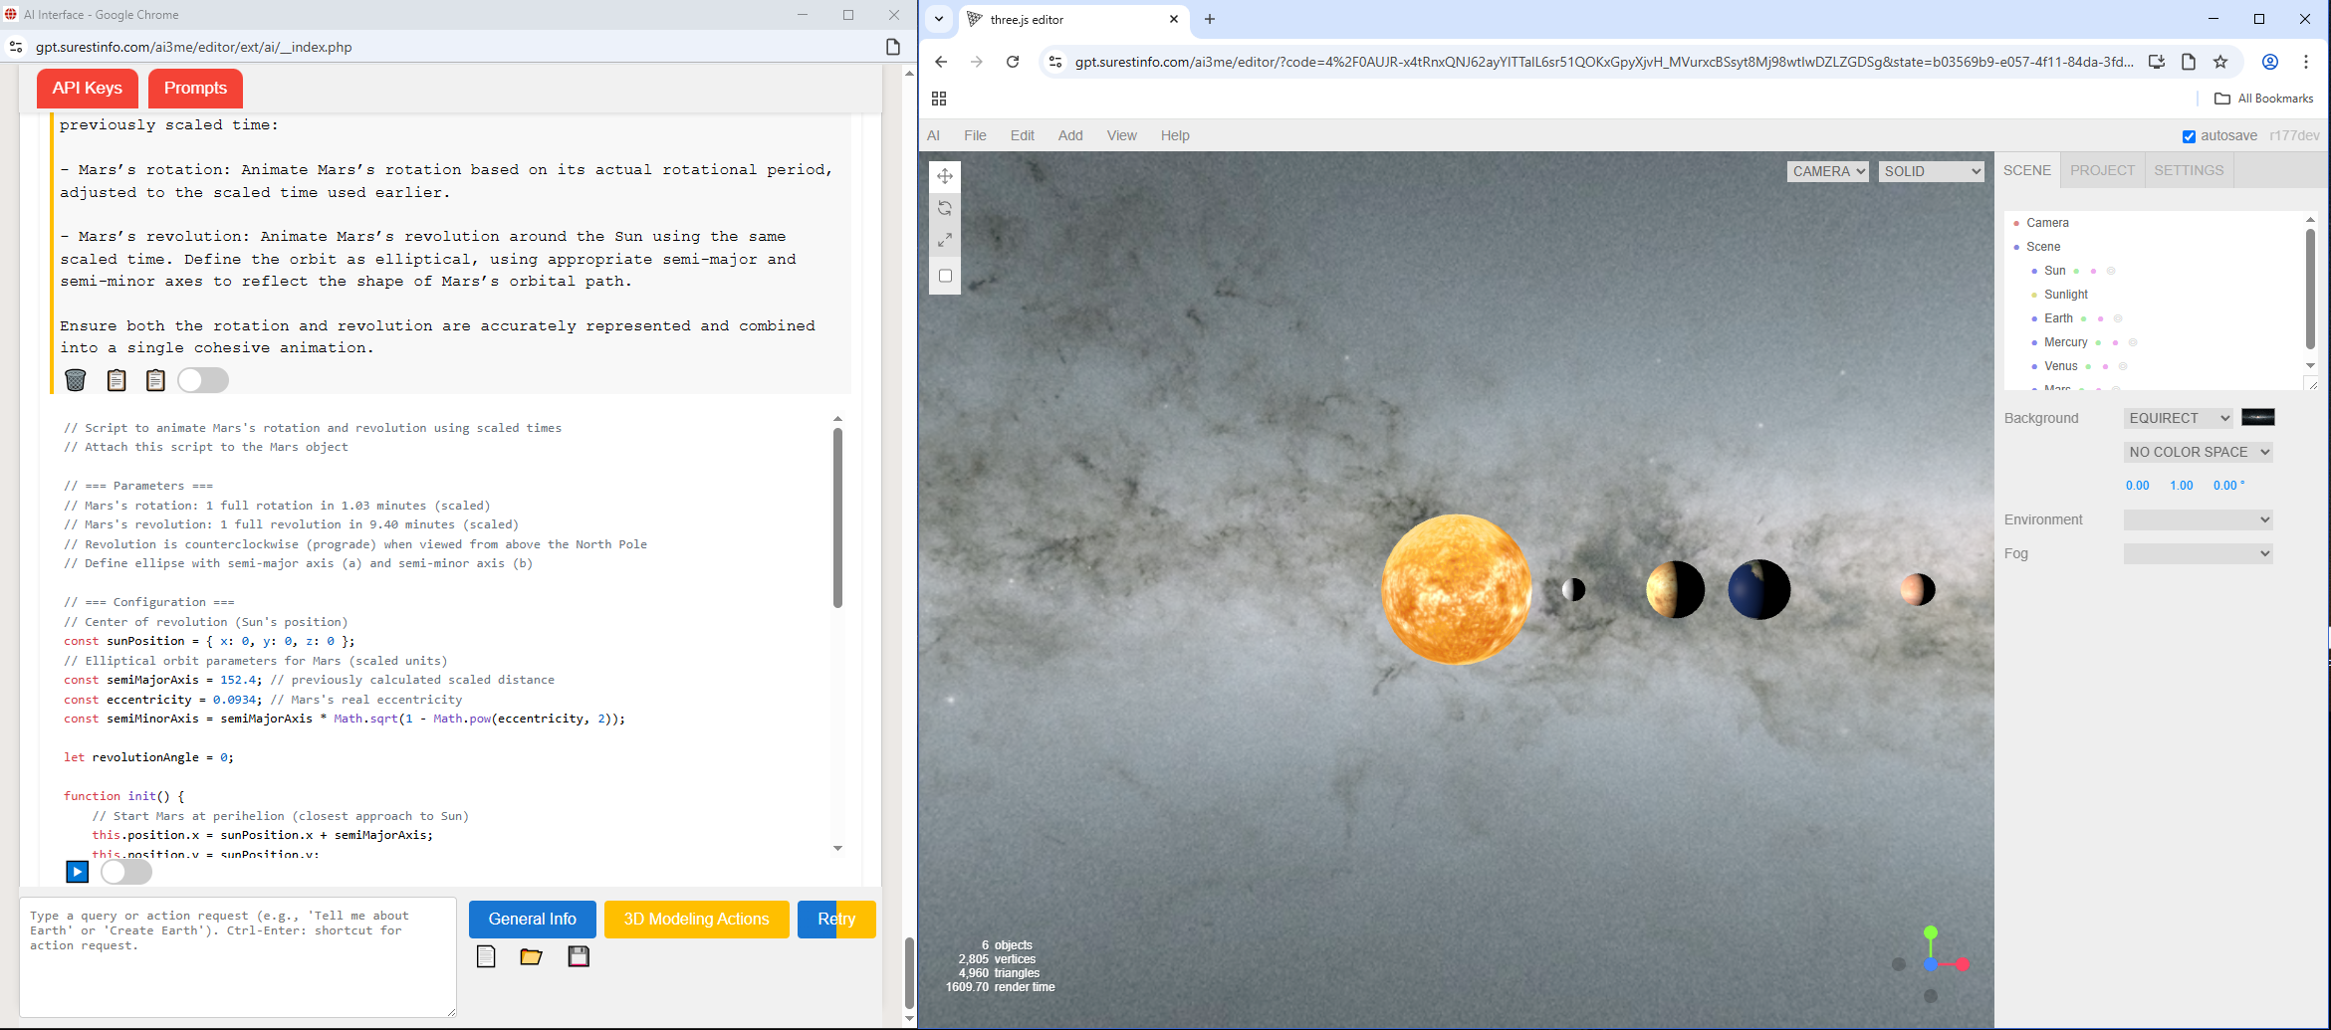Switch to the SCENE tab
The image size is (2331, 1030).
(x=2027, y=170)
